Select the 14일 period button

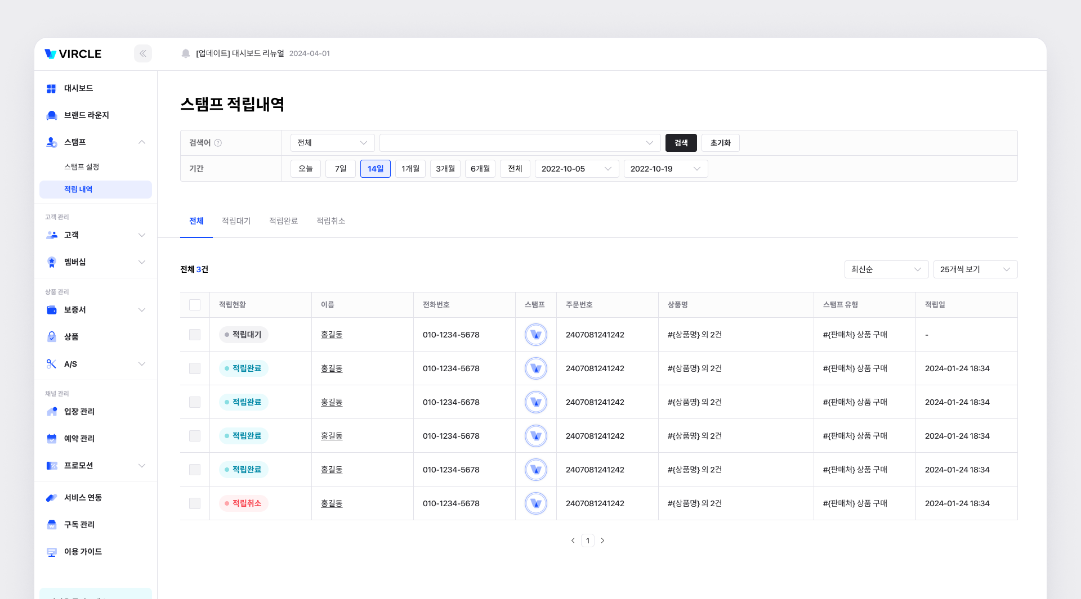click(x=376, y=169)
